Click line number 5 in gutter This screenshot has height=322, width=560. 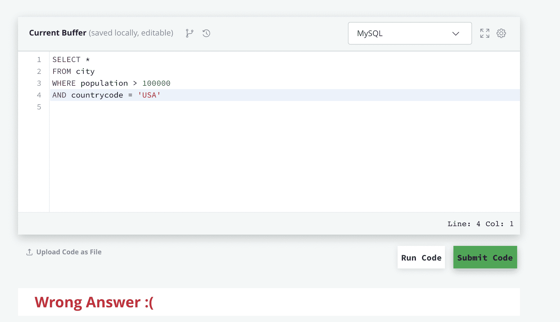[x=39, y=107]
